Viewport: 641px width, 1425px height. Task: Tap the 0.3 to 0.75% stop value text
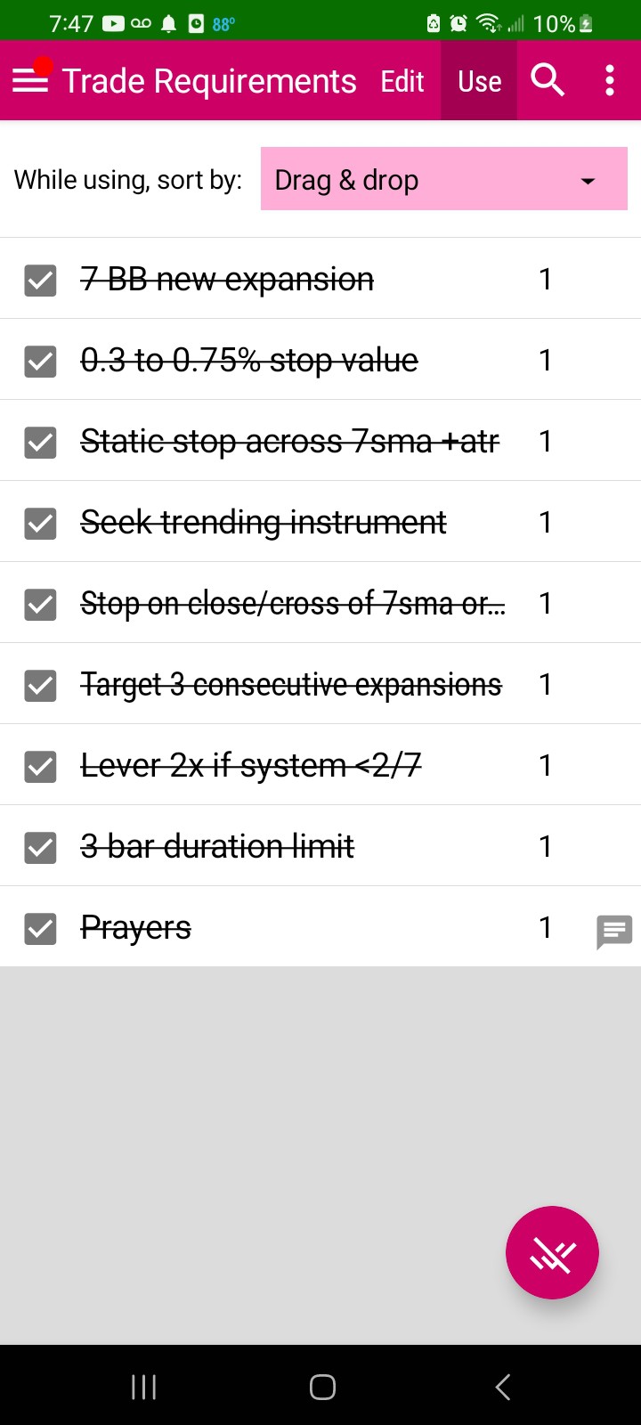tap(249, 361)
